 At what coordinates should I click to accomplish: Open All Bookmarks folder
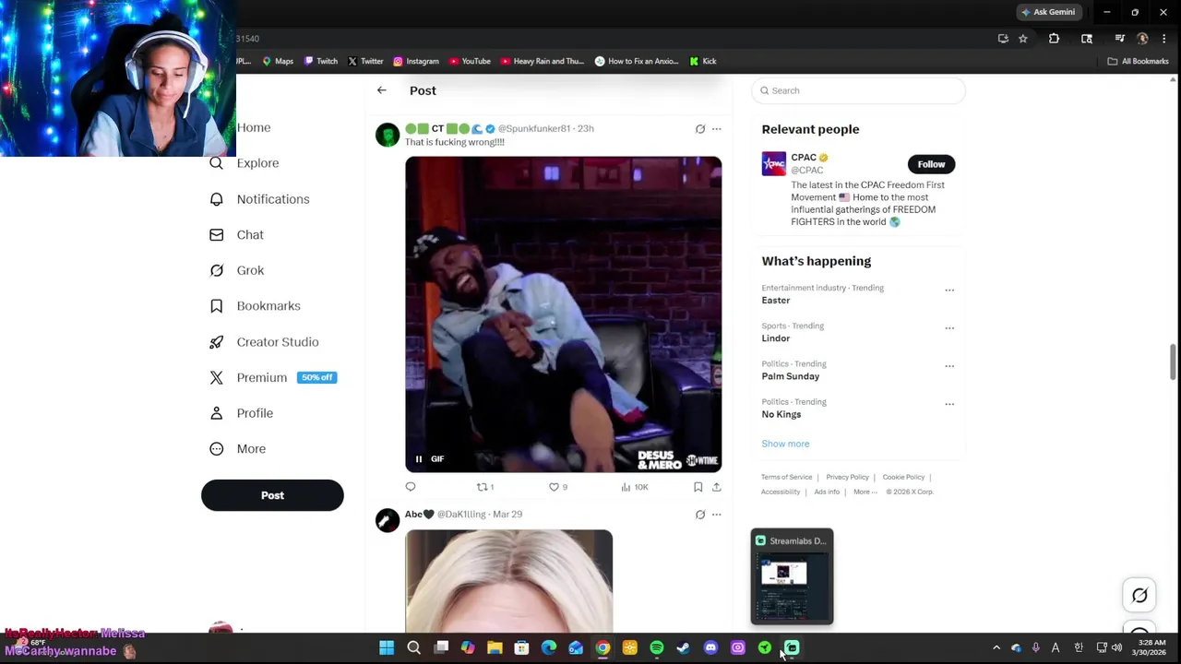pyautogui.click(x=1139, y=61)
